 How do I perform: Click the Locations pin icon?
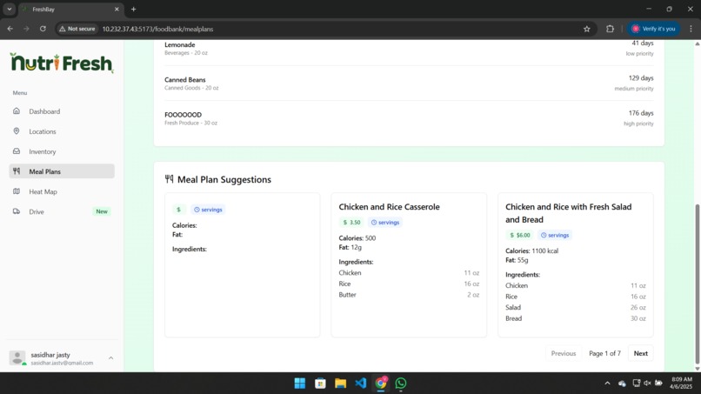pyautogui.click(x=17, y=131)
